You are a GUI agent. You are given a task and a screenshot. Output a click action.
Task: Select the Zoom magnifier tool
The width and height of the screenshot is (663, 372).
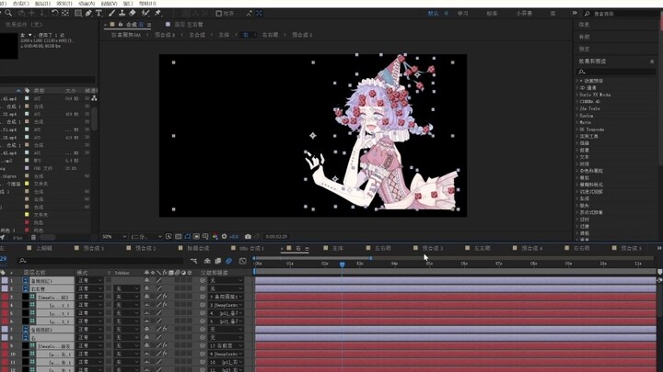(8, 13)
